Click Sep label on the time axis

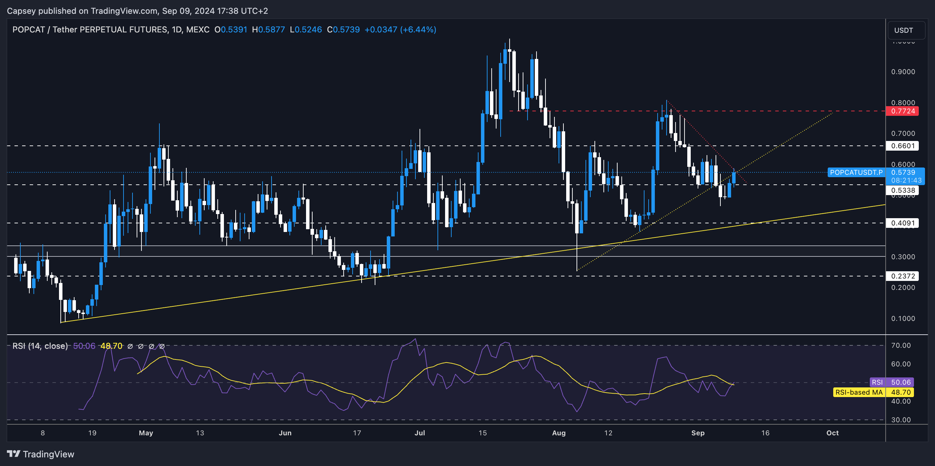(699, 433)
